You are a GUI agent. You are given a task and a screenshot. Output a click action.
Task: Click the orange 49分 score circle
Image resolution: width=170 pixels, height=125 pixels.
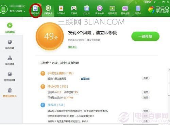[50, 36]
